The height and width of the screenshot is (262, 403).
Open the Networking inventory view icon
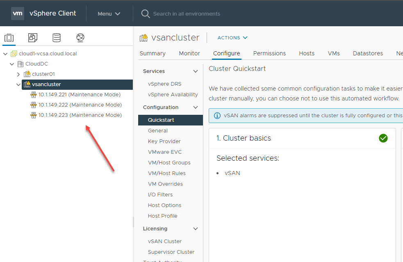click(x=80, y=38)
